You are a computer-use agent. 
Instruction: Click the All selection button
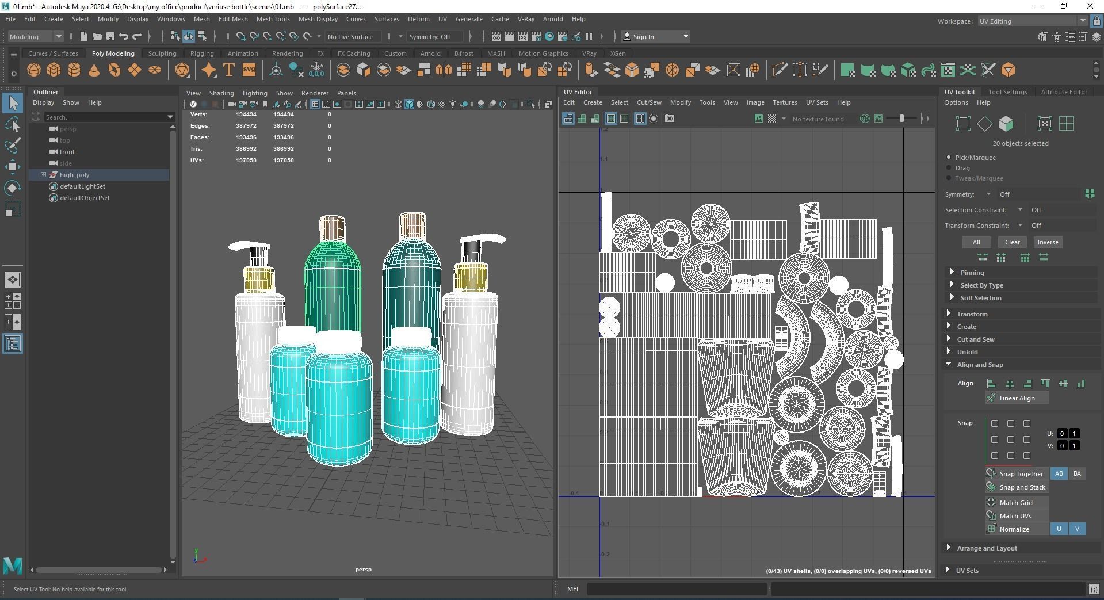click(x=976, y=242)
